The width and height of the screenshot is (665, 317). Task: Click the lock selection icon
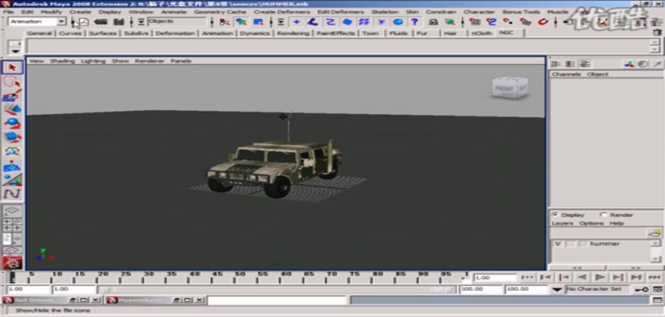(433, 21)
